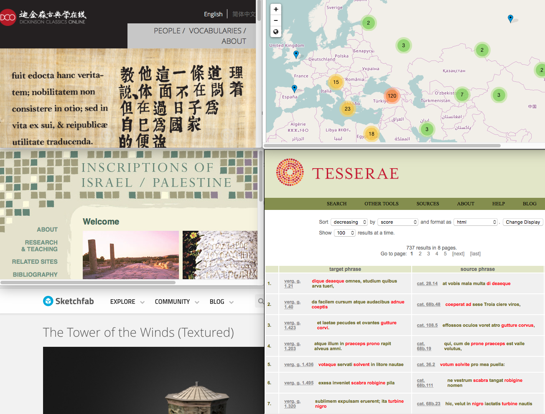Expand the Sketchfab Explore menu
545x414 pixels.
[x=127, y=302]
